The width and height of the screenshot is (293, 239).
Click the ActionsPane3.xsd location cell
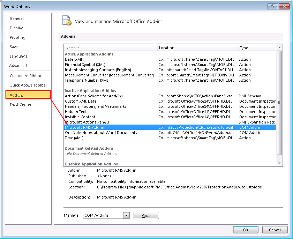tap(195, 96)
